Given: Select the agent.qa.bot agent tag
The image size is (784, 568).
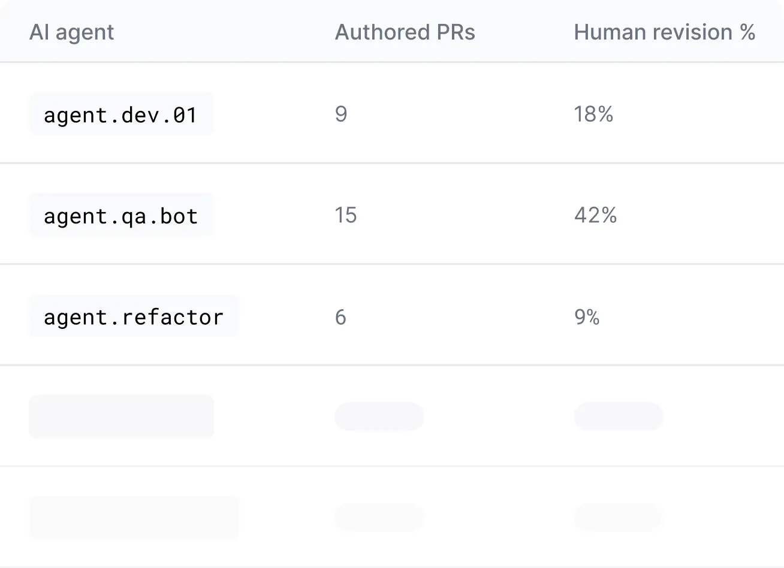Looking at the screenshot, I should [121, 216].
